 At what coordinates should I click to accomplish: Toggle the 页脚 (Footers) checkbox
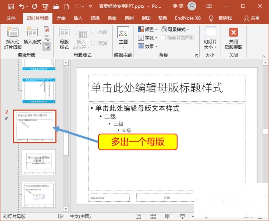(94, 43)
